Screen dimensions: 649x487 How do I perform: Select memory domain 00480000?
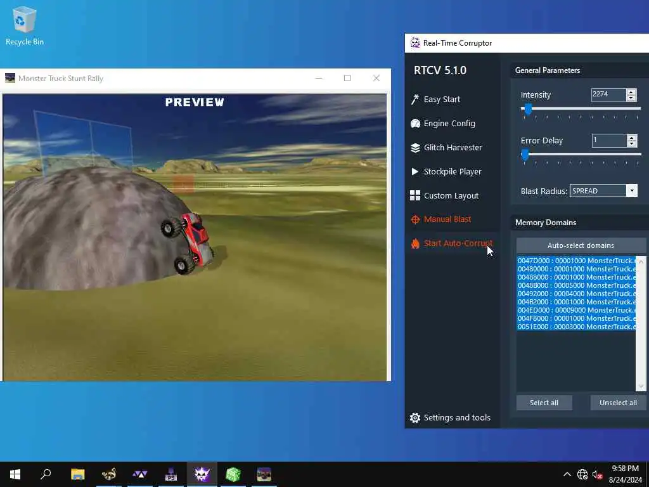tap(576, 269)
